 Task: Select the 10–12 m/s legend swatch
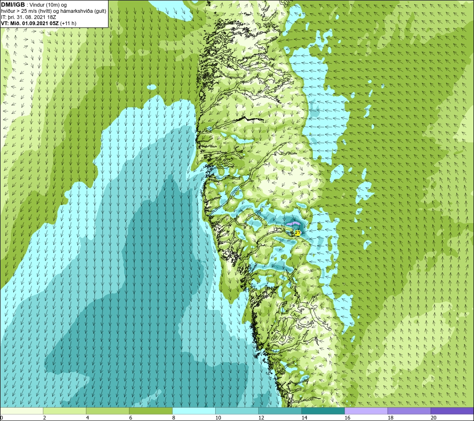(237, 411)
